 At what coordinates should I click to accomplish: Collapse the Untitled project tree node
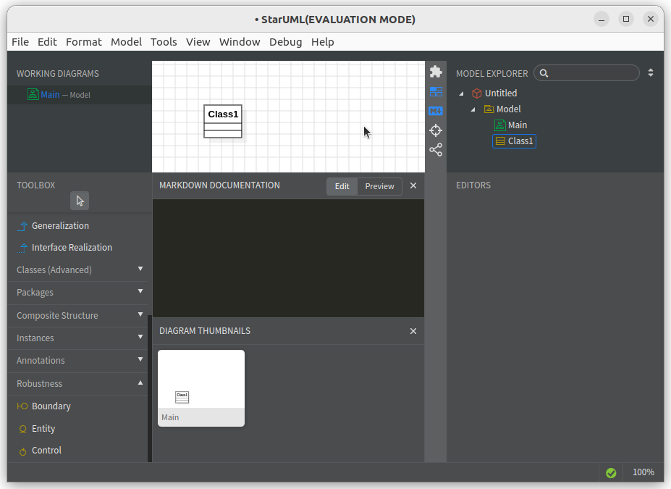[x=461, y=93]
